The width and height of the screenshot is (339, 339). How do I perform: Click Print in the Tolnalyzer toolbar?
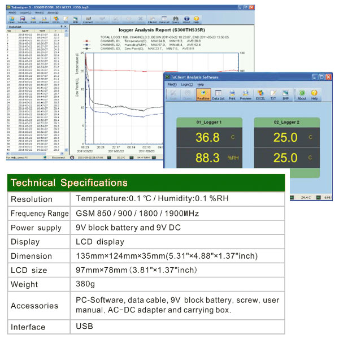pos(33,20)
